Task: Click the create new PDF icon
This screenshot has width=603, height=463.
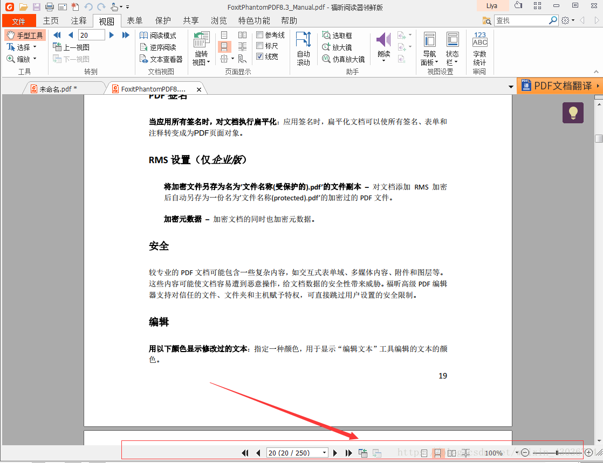Action: tap(76, 7)
